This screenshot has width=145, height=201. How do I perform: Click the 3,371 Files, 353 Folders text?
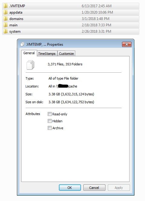coord(65,64)
